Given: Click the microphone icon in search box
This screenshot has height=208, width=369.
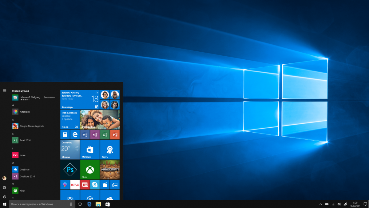Looking at the screenshot, I should pos(71,204).
